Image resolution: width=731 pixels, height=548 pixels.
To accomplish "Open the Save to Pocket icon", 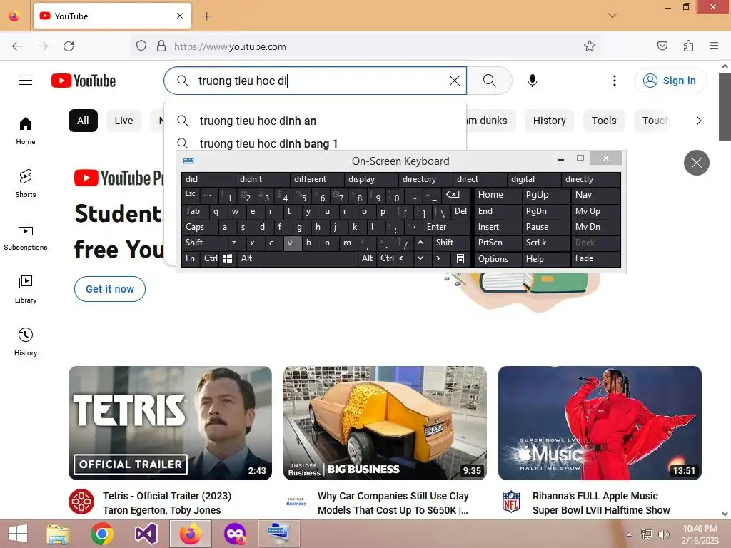I will 662,46.
